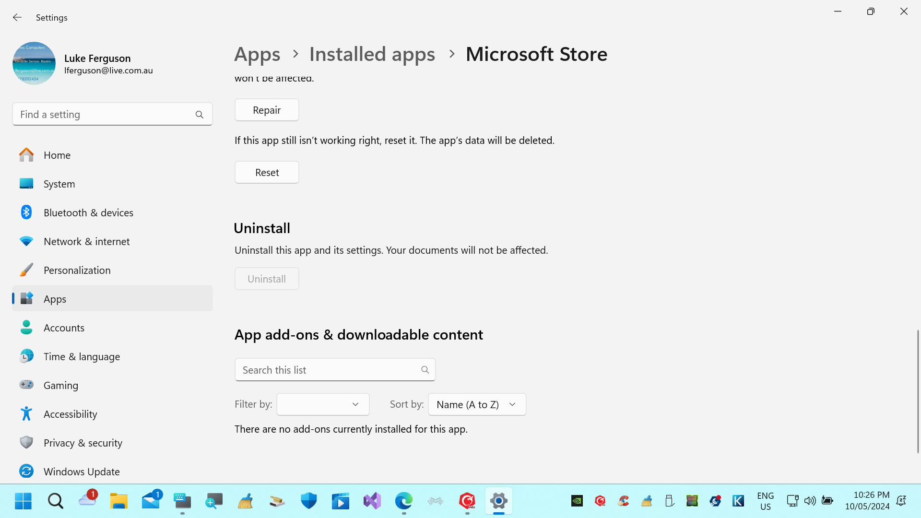Open the greyed waveform app on the taskbar

tap(436, 501)
